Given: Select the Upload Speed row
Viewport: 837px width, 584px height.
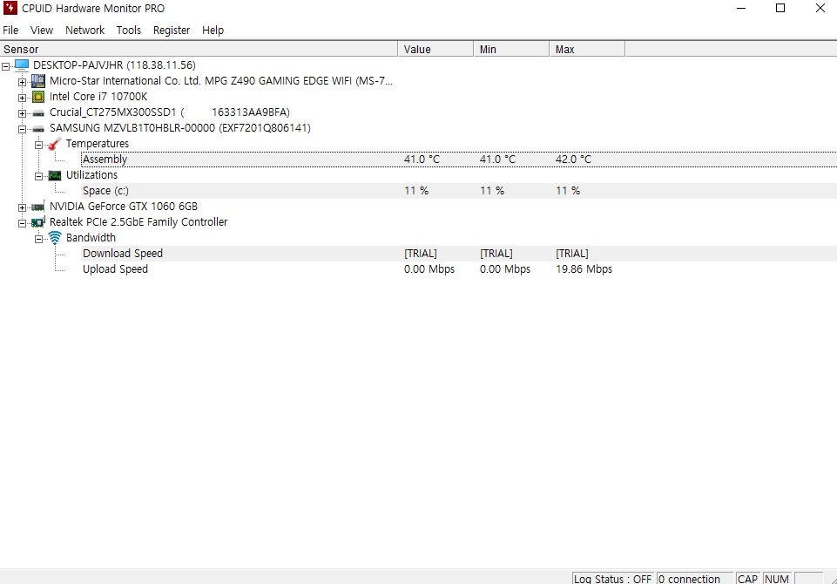Looking at the screenshot, I should pyautogui.click(x=459, y=269).
